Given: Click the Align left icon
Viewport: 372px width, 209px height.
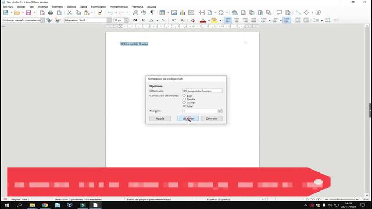Looking at the screenshot, I should 228,20.
